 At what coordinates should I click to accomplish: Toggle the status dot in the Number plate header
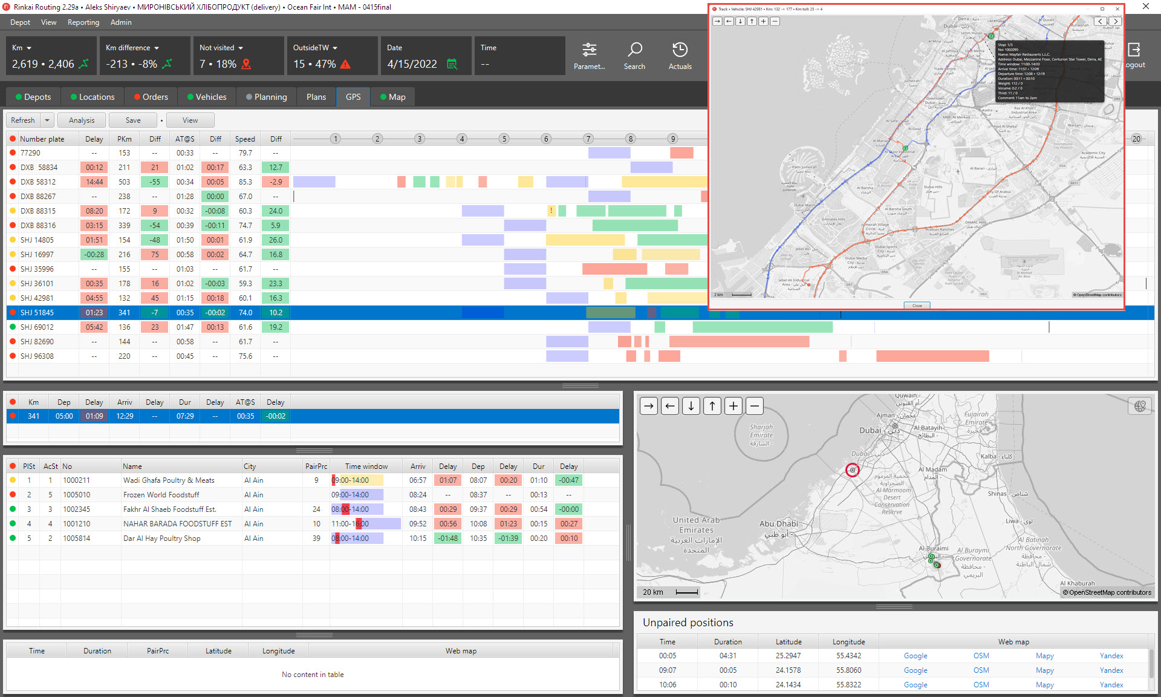(13, 139)
